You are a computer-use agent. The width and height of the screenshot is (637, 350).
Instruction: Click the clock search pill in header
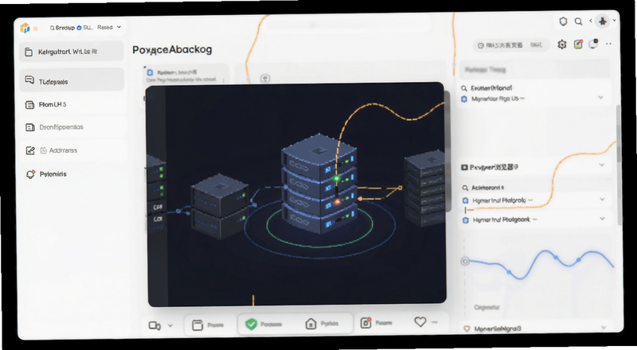[x=510, y=45]
